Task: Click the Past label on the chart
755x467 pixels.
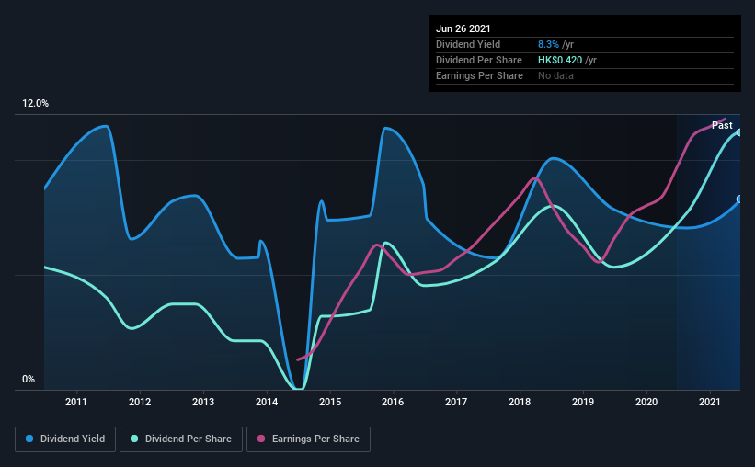Action: point(722,125)
